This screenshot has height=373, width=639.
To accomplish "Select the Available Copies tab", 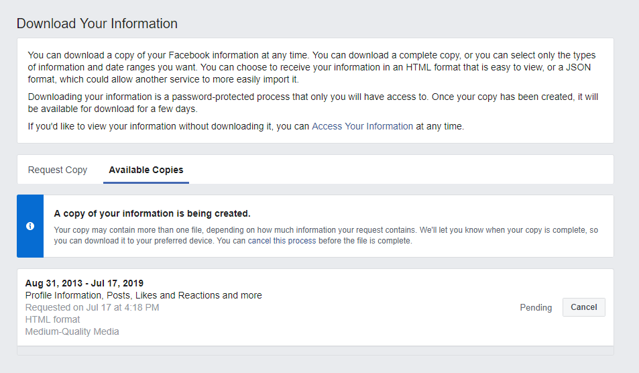I will (146, 170).
